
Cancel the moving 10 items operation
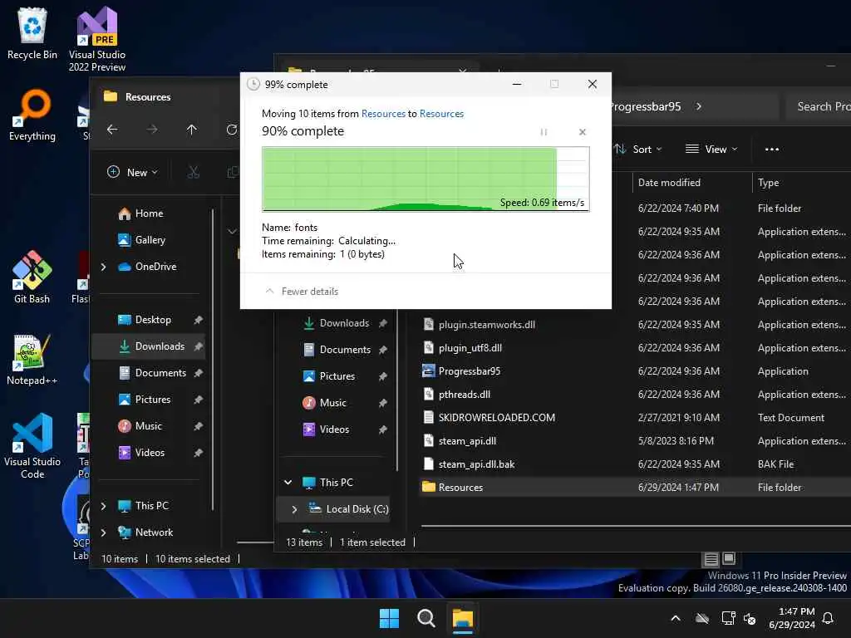583,132
